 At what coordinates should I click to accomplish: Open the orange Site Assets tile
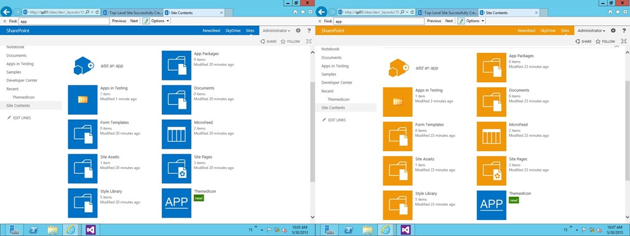(x=398, y=171)
